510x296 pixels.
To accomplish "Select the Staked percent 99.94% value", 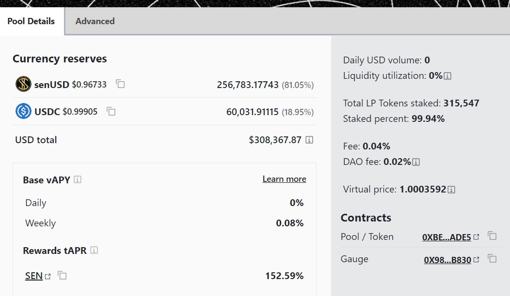I will [428, 119].
